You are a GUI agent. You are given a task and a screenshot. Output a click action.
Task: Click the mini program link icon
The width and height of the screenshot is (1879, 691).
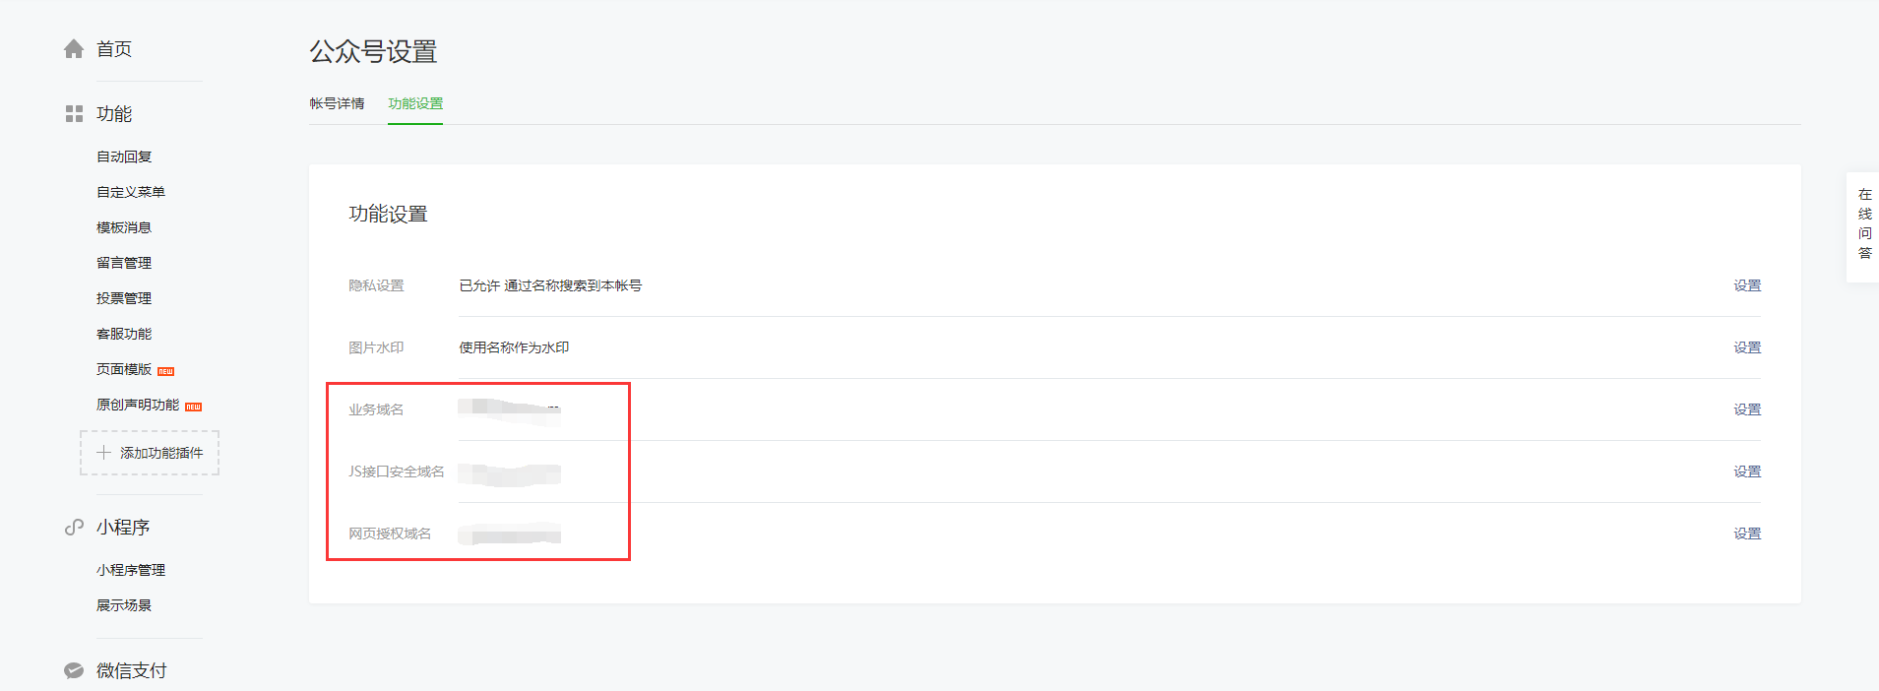tap(74, 528)
